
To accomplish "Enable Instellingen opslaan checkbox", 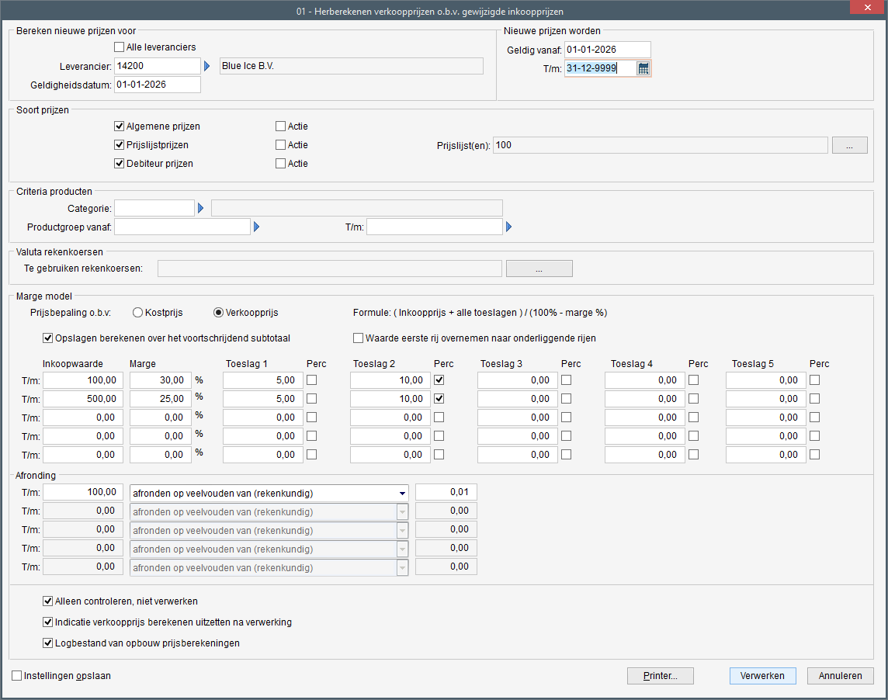I will tap(17, 676).
